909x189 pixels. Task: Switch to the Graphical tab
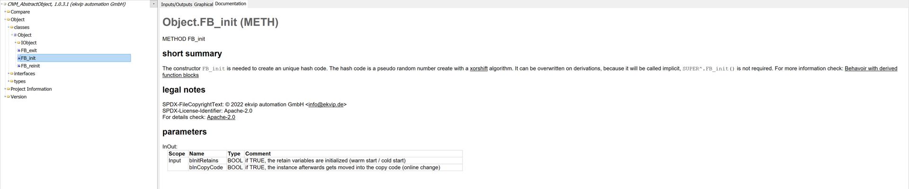click(x=204, y=4)
